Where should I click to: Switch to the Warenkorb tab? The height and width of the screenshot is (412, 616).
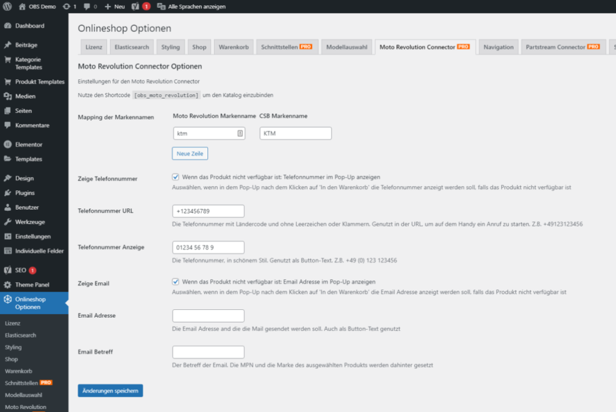click(x=233, y=47)
